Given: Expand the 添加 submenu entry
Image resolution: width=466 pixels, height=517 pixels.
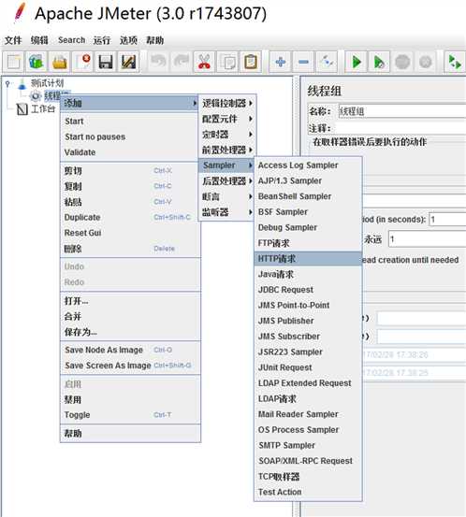Looking at the screenshot, I should click(x=129, y=103).
